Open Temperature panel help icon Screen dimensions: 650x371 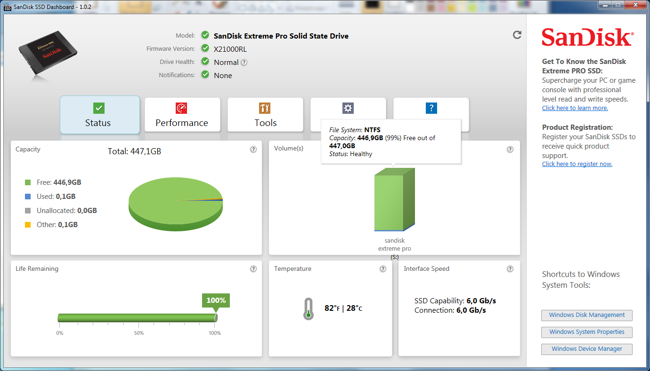383,268
